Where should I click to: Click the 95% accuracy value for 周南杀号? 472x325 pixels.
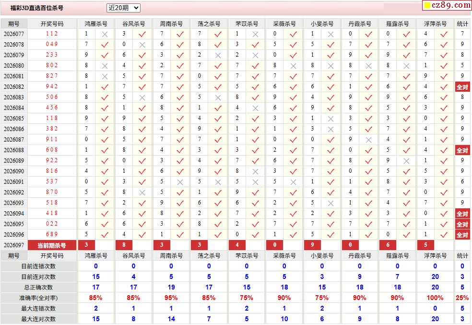click(x=171, y=298)
